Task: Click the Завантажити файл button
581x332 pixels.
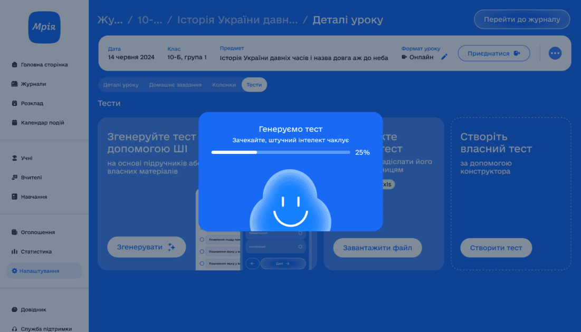Action: tap(377, 248)
